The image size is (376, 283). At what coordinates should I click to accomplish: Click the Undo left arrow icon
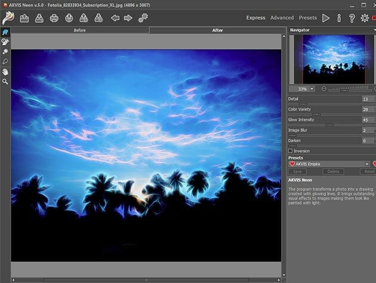[115, 18]
